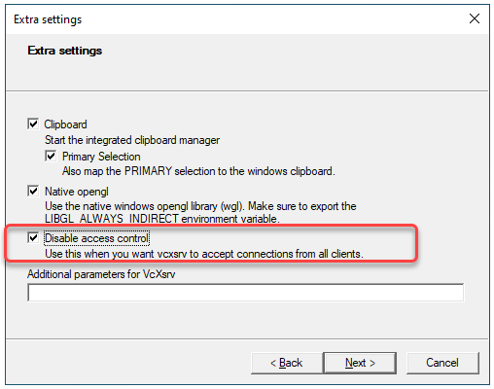Focus the Additional parameters for VcXsrv field
The width and height of the screenshot is (494, 389).
click(x=246, y=293)
